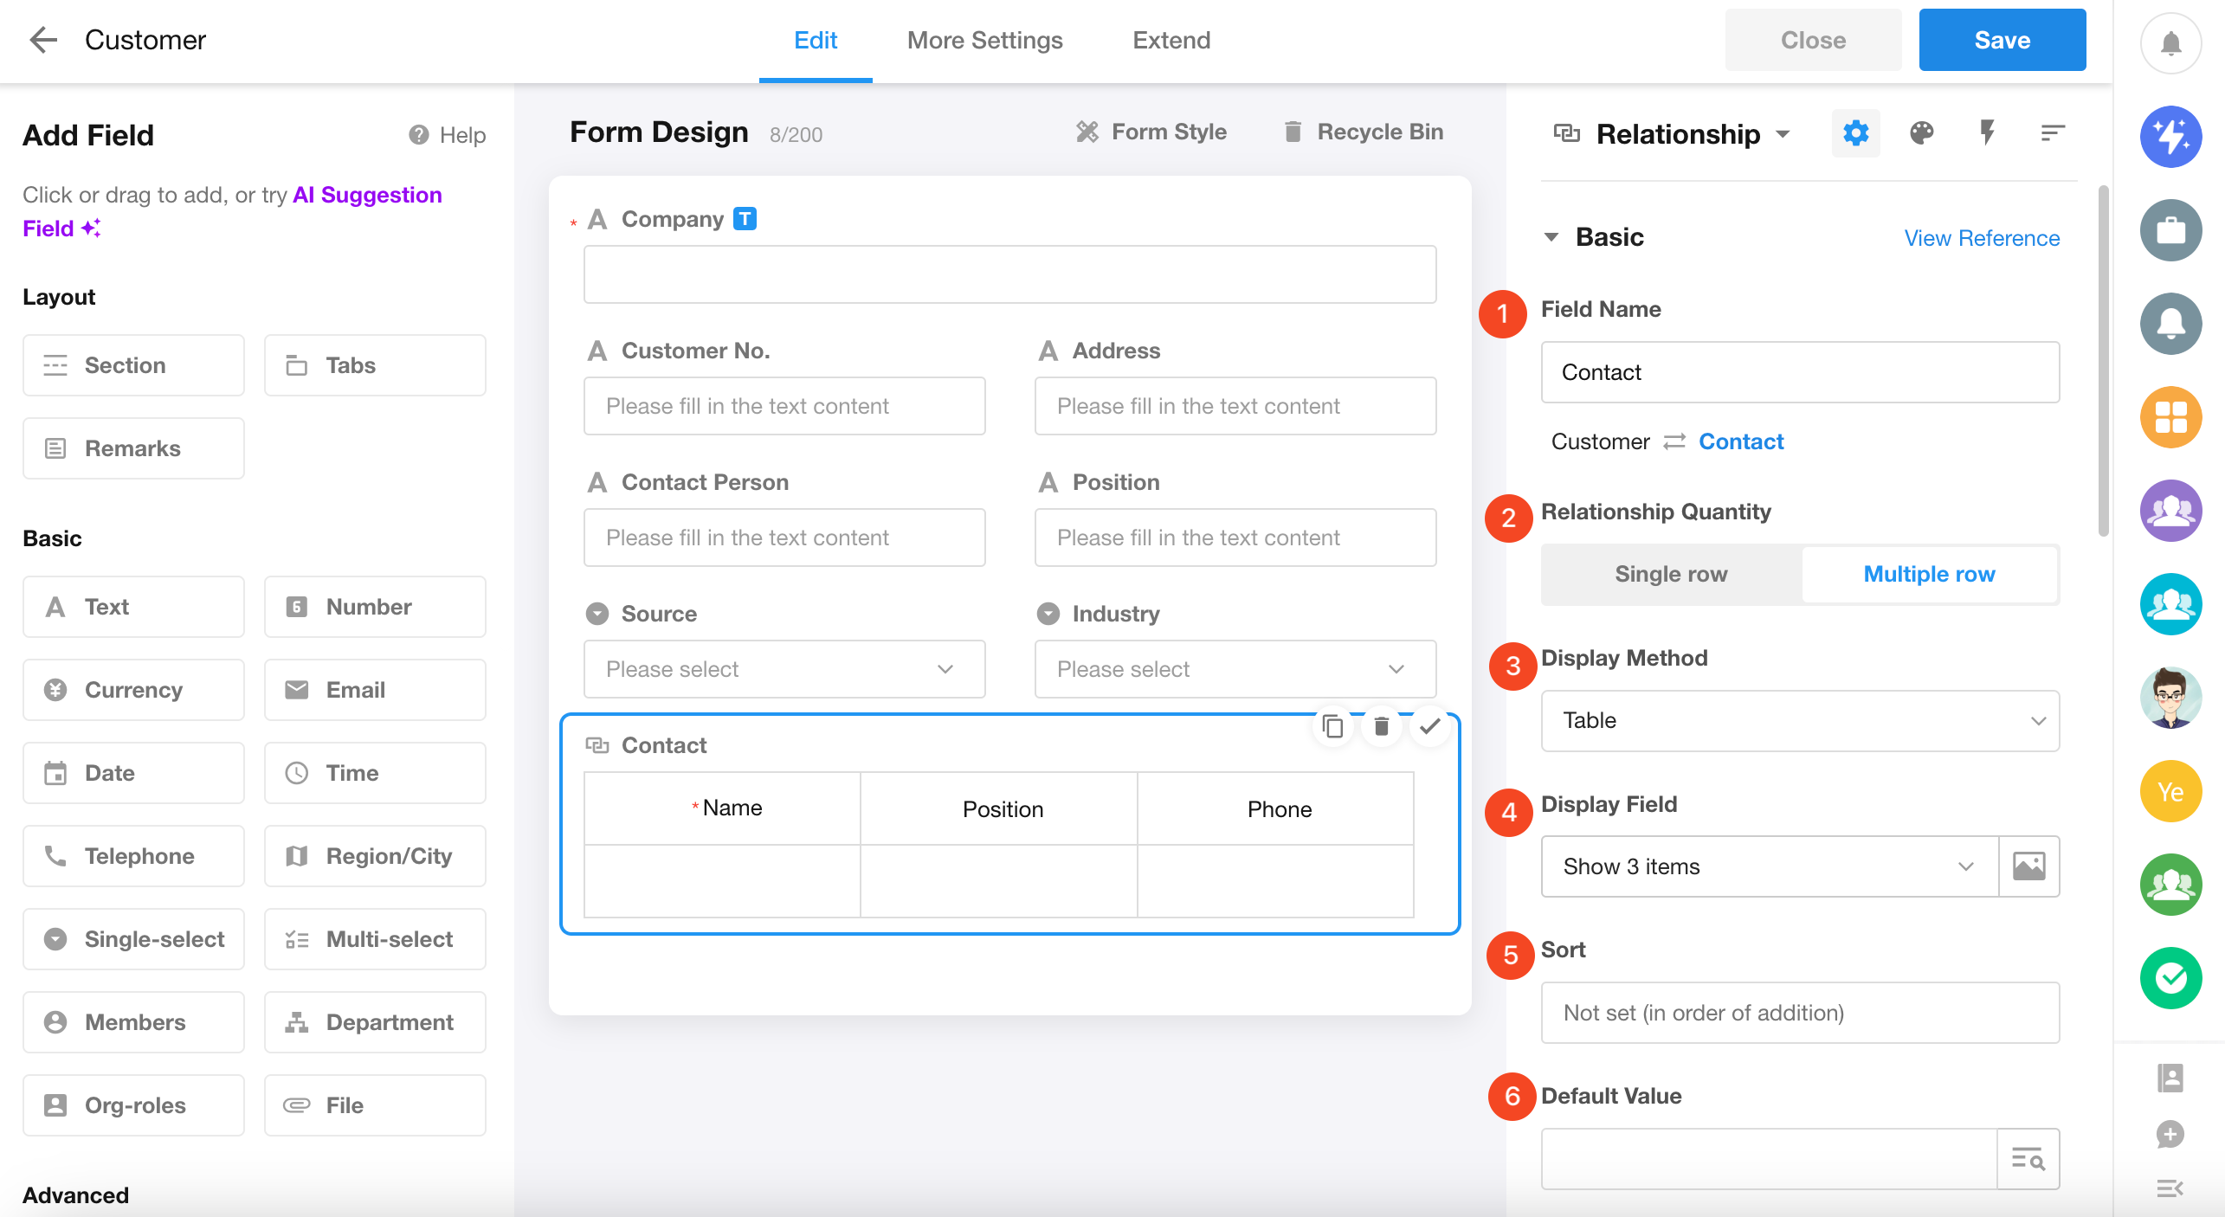Confirm the Contact field with the checkmark icon
The image size is (2225, 1217).
click(1430, 725)
